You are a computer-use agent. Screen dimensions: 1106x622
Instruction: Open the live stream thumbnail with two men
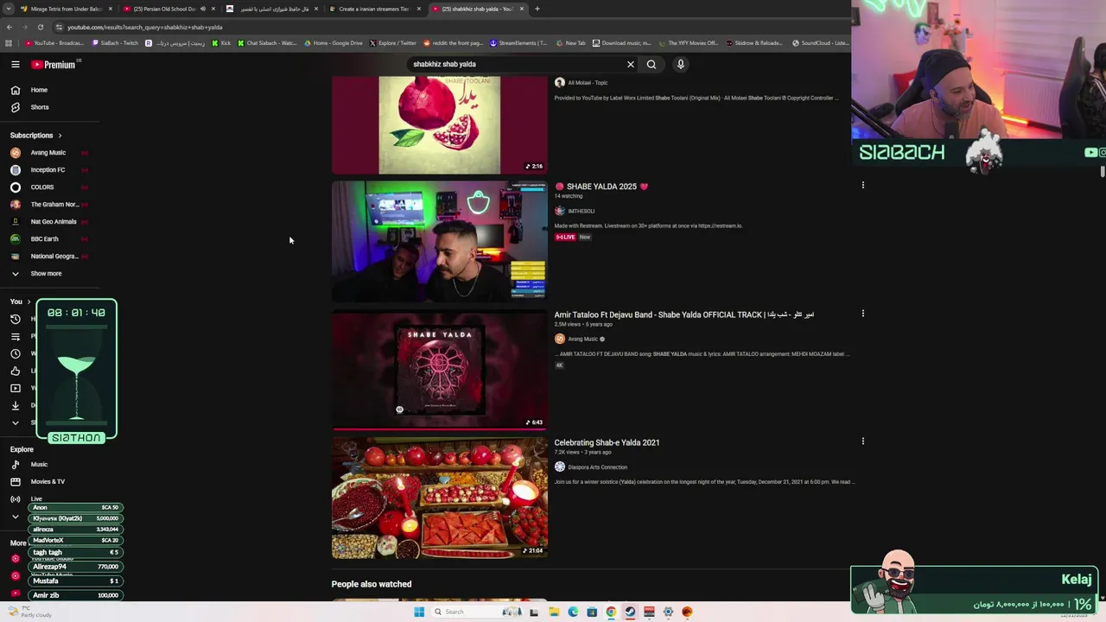[439, 242]
